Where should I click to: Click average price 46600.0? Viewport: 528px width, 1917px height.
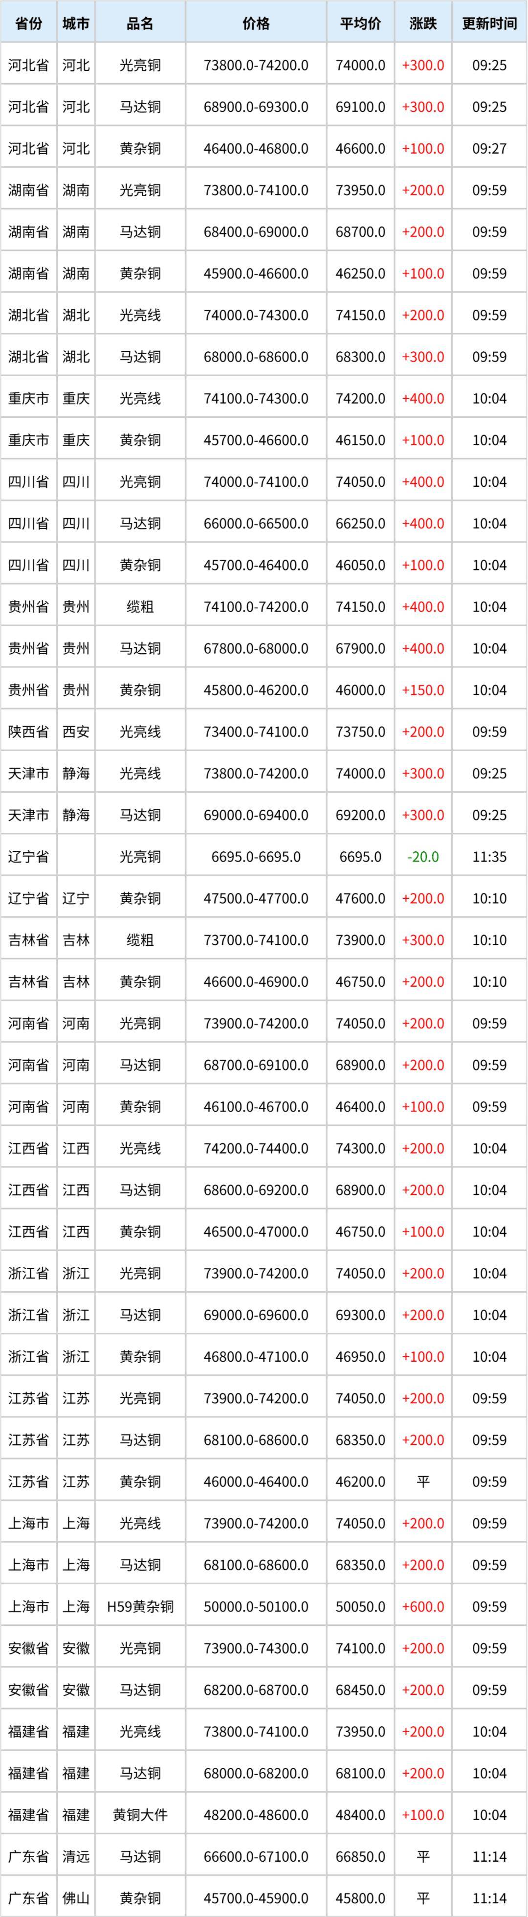361,149
